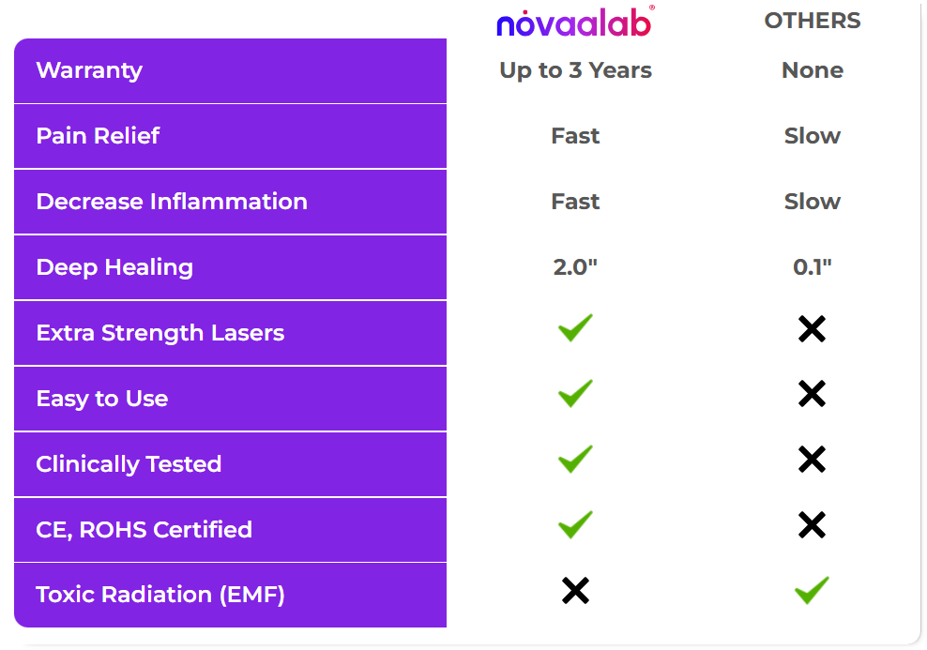The image size is (927, 650).
Task: Click the Deep Healing row label
Action: [x=114, y=267]
